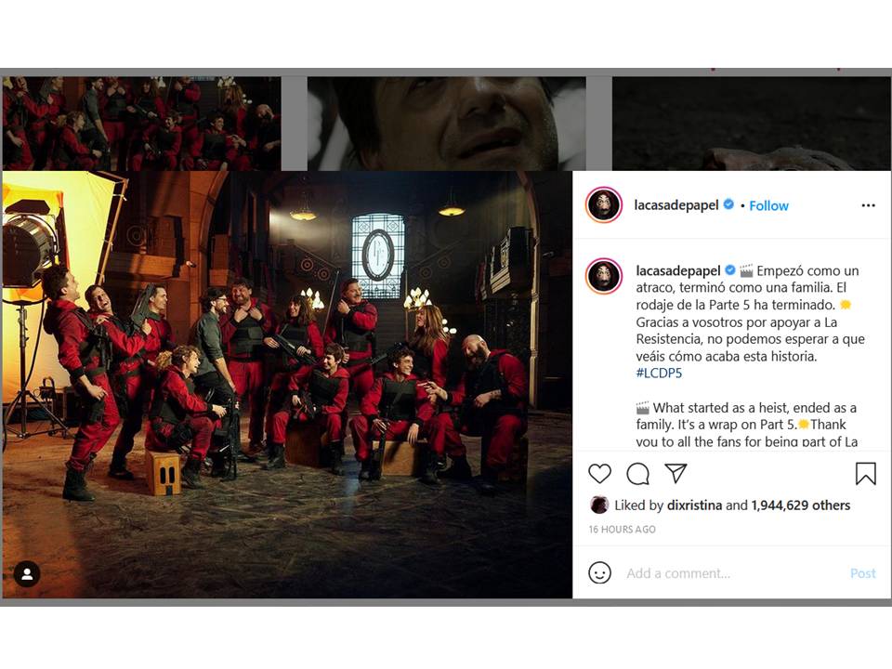
Task: Open the lacasadepapel username in header
Action: [676, 204]
